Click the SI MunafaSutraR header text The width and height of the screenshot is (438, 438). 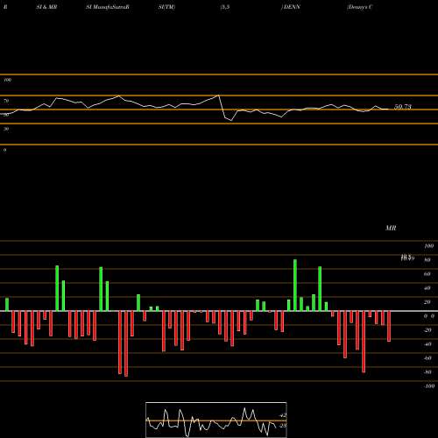(x=108, y=7)
